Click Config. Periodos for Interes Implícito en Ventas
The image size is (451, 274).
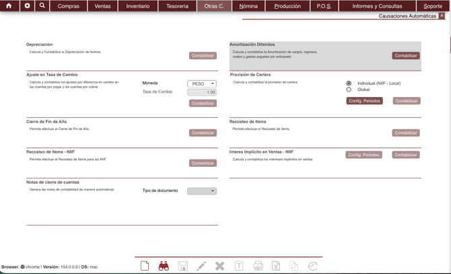pos(364,155)
